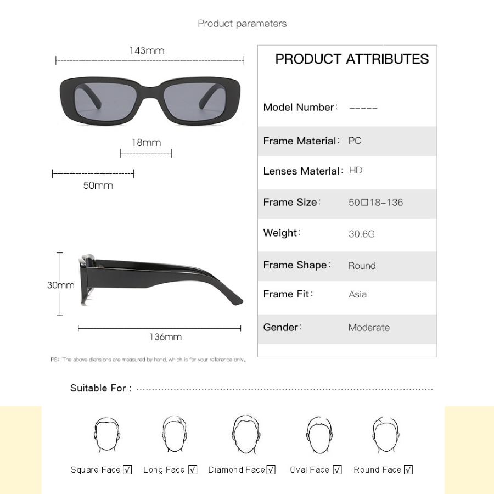
Task: Click the Frame Material PC row
Action: point(347,141)
